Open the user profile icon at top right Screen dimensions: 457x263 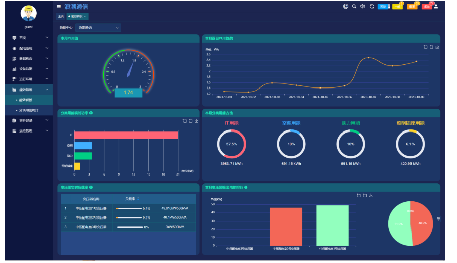436,6
